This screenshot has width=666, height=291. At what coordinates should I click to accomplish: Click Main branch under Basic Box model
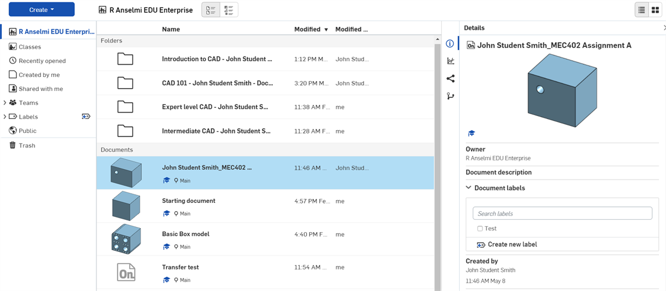click(x=182, y=247)
